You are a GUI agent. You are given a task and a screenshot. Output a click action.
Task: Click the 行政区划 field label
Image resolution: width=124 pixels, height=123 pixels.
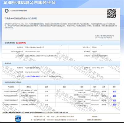(x=87, y=56)
